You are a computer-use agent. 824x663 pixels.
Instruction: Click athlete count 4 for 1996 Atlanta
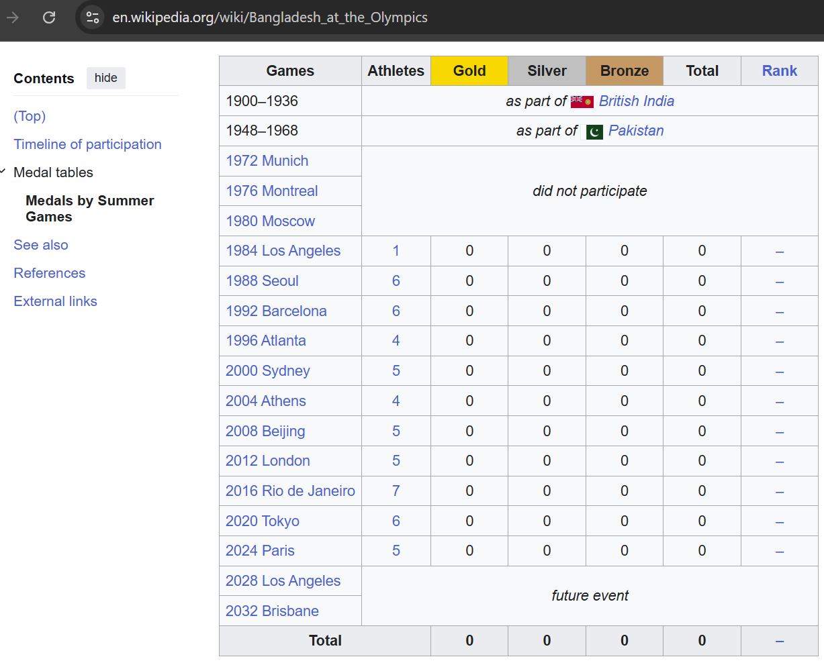tap(396, 340)
